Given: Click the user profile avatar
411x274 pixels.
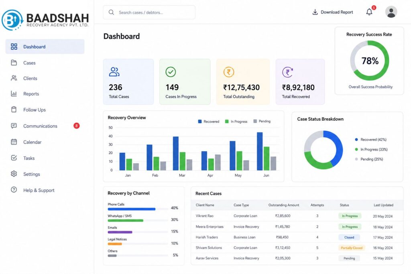Looking at the screenshot, I should [x=391, y=12].
